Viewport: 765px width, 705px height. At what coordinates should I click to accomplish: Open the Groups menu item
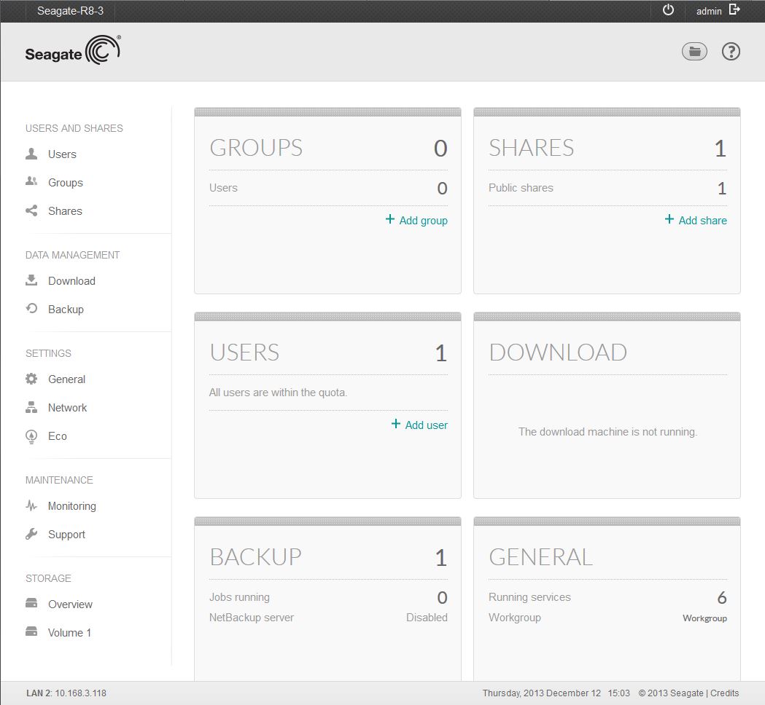[x=66, y=183]
